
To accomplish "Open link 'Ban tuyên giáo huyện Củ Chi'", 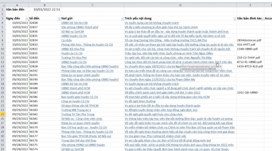I will point(79,97).
